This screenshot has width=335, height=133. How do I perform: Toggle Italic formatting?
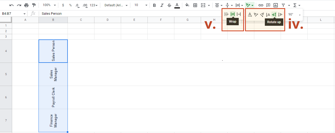click(x=162, y=5)
